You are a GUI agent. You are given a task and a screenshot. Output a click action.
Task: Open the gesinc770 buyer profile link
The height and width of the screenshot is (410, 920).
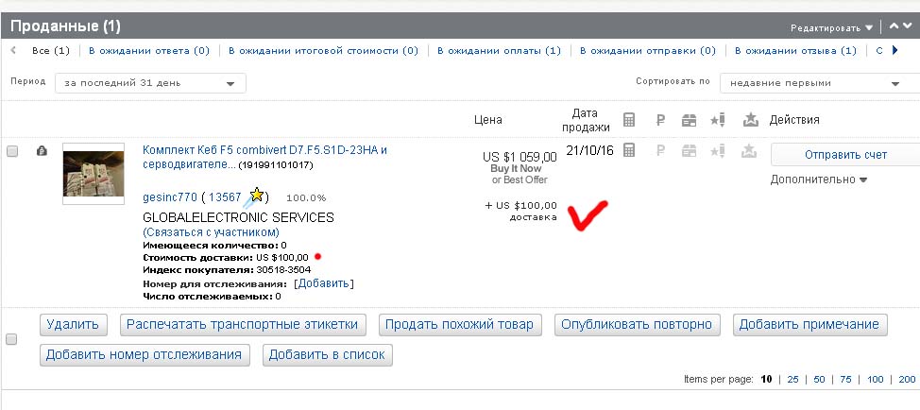click(169, 197)
